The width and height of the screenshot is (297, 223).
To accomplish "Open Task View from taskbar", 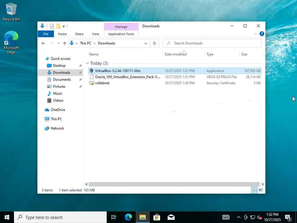I will tap(113, 217).
